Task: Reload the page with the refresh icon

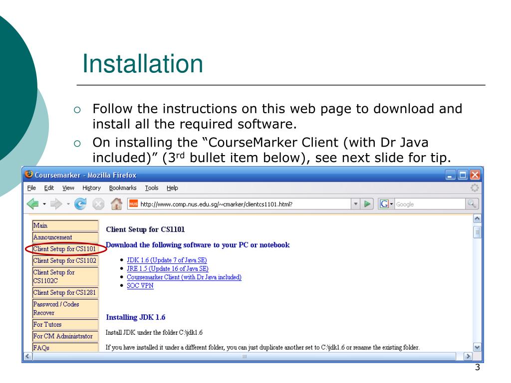Action: (x=80, y=204)
